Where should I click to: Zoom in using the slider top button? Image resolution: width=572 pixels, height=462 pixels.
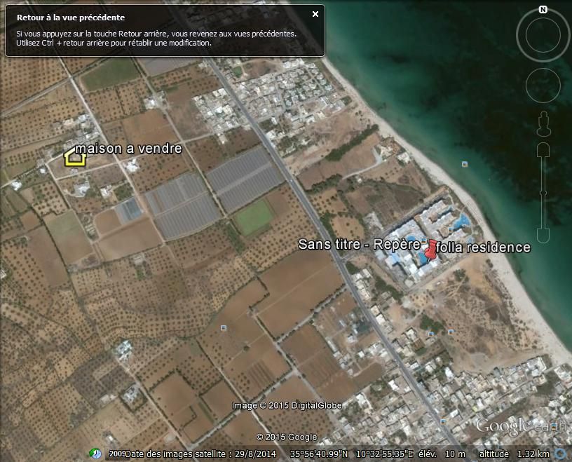544,150
